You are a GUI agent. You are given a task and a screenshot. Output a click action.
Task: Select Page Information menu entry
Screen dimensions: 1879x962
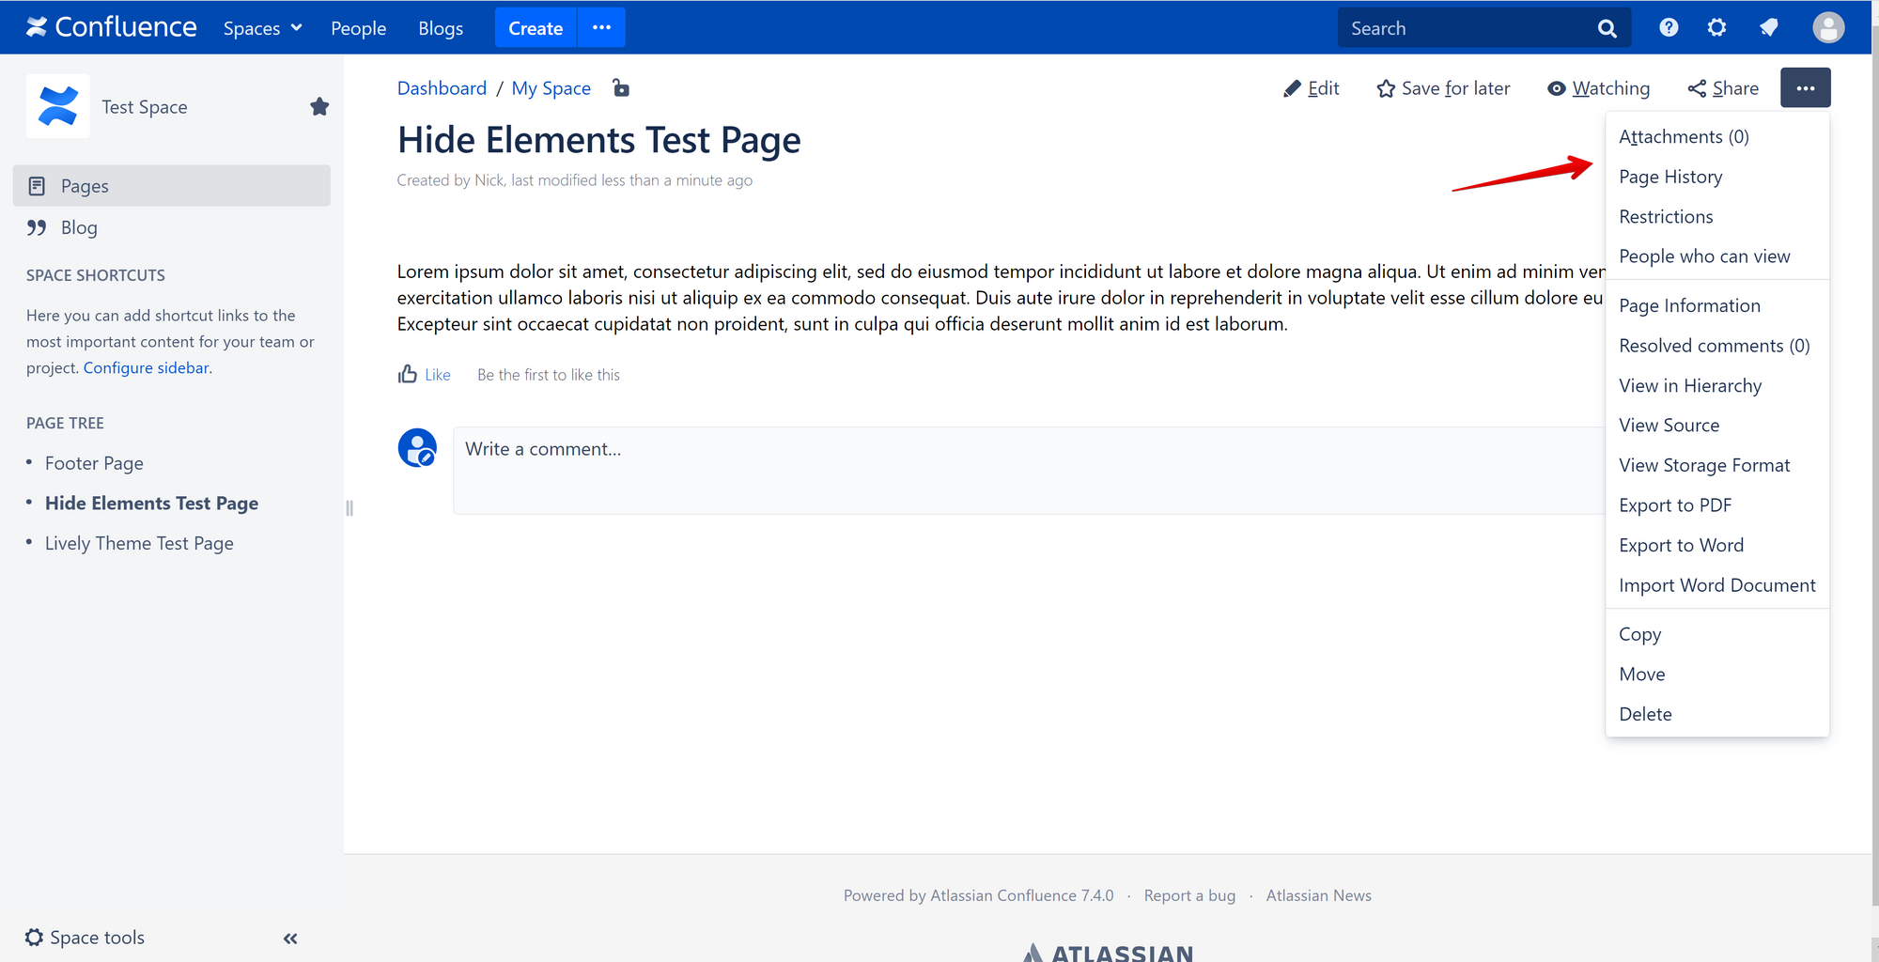pyautogui.click(x=1716, y=306)
